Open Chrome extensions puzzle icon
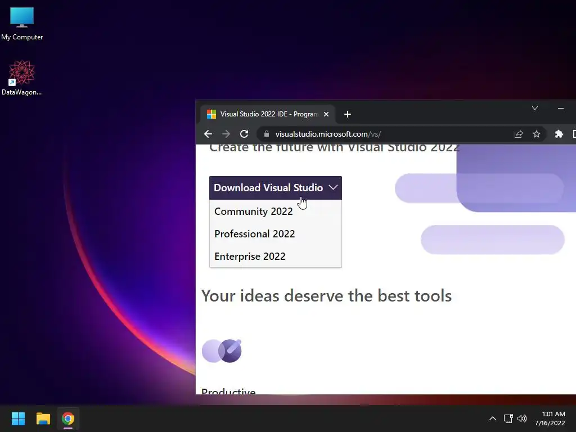 (x=559, y=134)
